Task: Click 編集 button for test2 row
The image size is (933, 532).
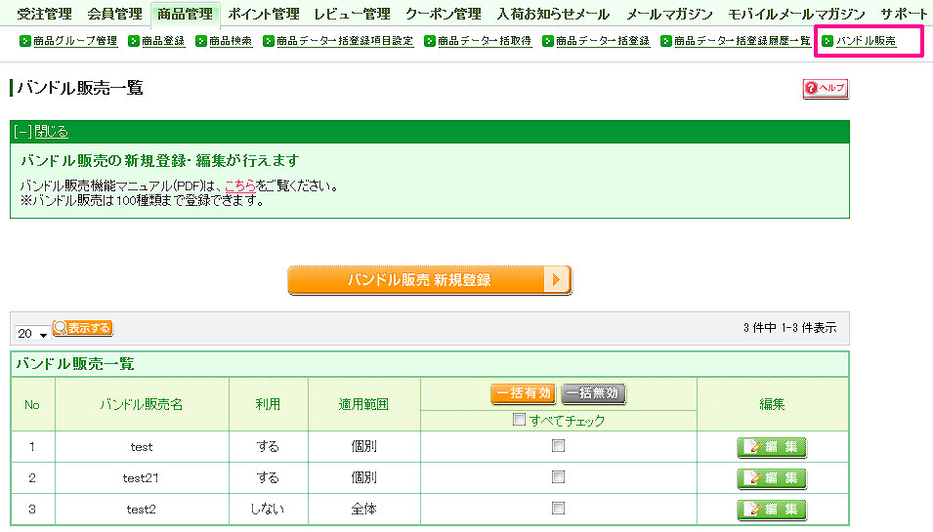Action: pos(772,510)
